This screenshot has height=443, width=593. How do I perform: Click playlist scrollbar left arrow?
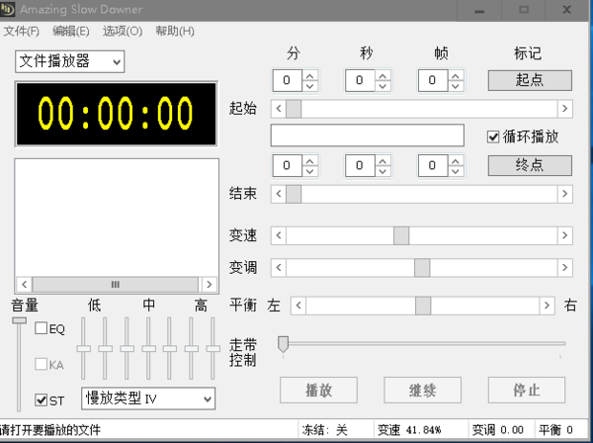pos(24,284)
